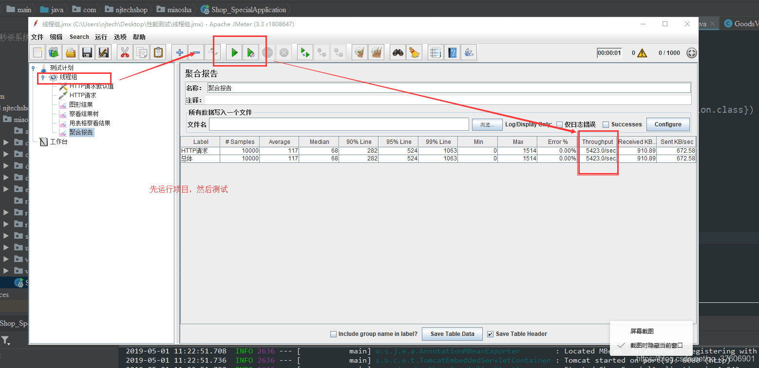The width and height of the screenshot is (759, 368).
Task: Open the 编辑 menu
Action: click(x=56, y=37)
